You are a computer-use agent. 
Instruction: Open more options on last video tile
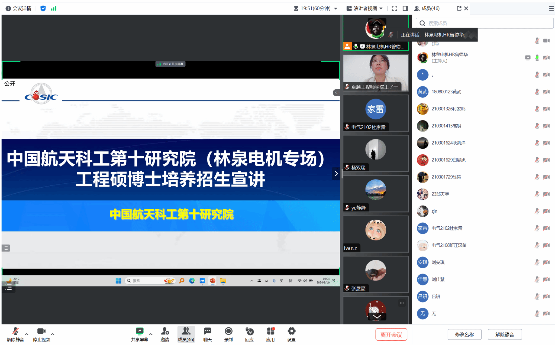click(x=402, y=303)
